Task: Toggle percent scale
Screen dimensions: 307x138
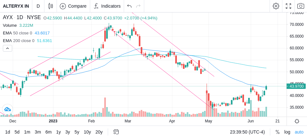Action: [278, 132]
